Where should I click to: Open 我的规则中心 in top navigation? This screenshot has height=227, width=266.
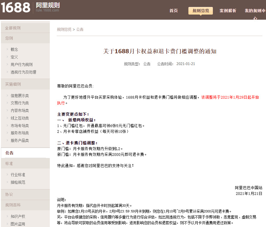click(x=255, y=14)
